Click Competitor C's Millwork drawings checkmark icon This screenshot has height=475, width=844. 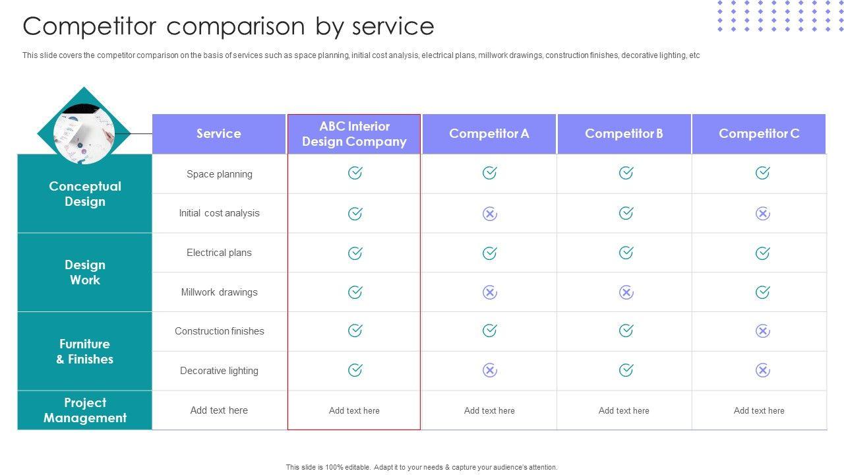click(762, 292)
